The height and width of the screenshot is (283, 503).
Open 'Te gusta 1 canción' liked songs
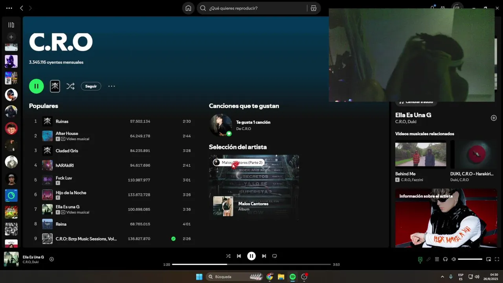click(253, 122)
